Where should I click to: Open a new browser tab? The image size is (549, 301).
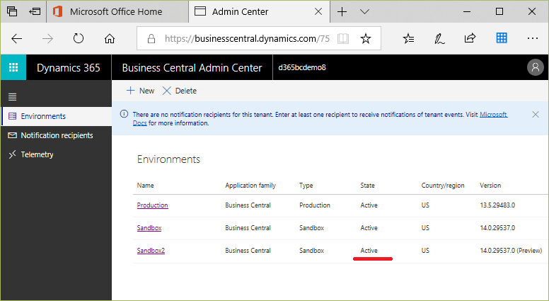[x=342, y=11]
